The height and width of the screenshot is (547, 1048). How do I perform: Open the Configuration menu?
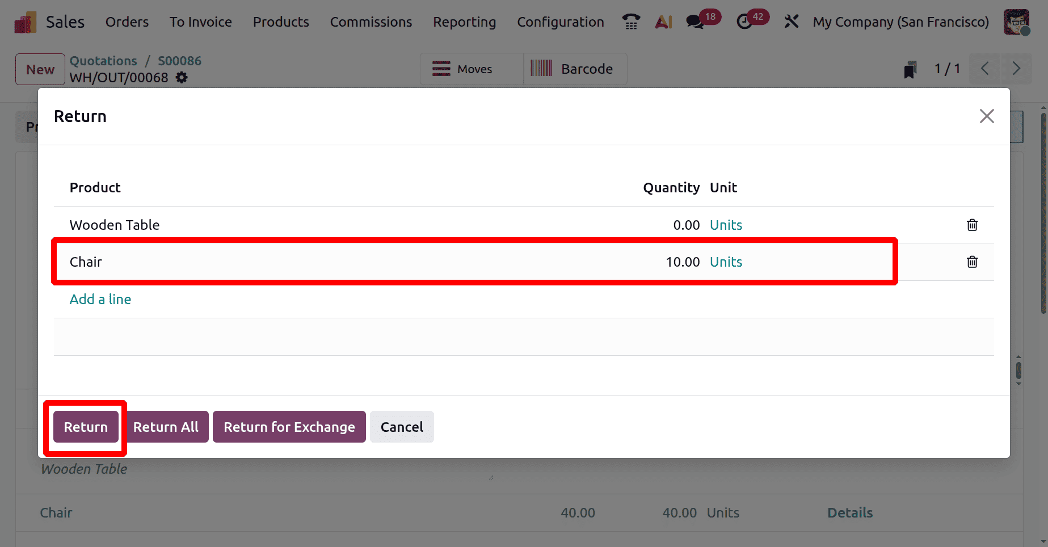(560, 22)
